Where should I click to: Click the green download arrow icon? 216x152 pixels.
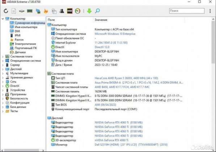89,11
